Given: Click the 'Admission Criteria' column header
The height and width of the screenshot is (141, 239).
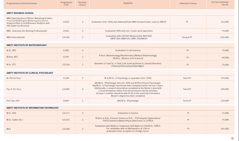Looking at the screenshot, I should 188,3.
